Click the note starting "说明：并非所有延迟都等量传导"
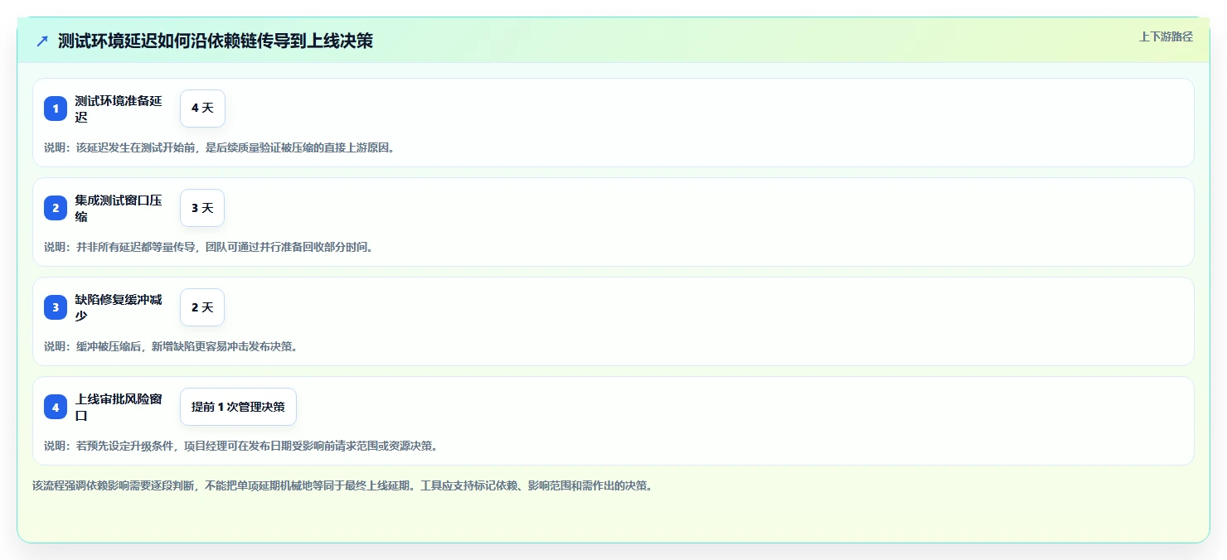 coord(209,247)
